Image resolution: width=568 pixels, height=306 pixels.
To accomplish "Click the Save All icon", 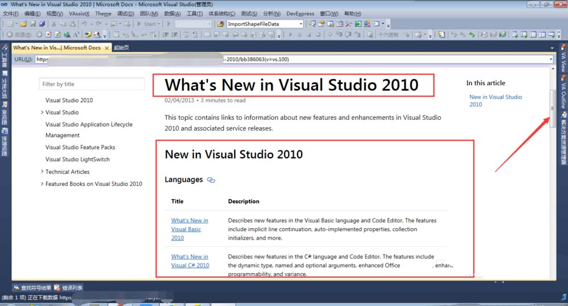I will point(42,24).
